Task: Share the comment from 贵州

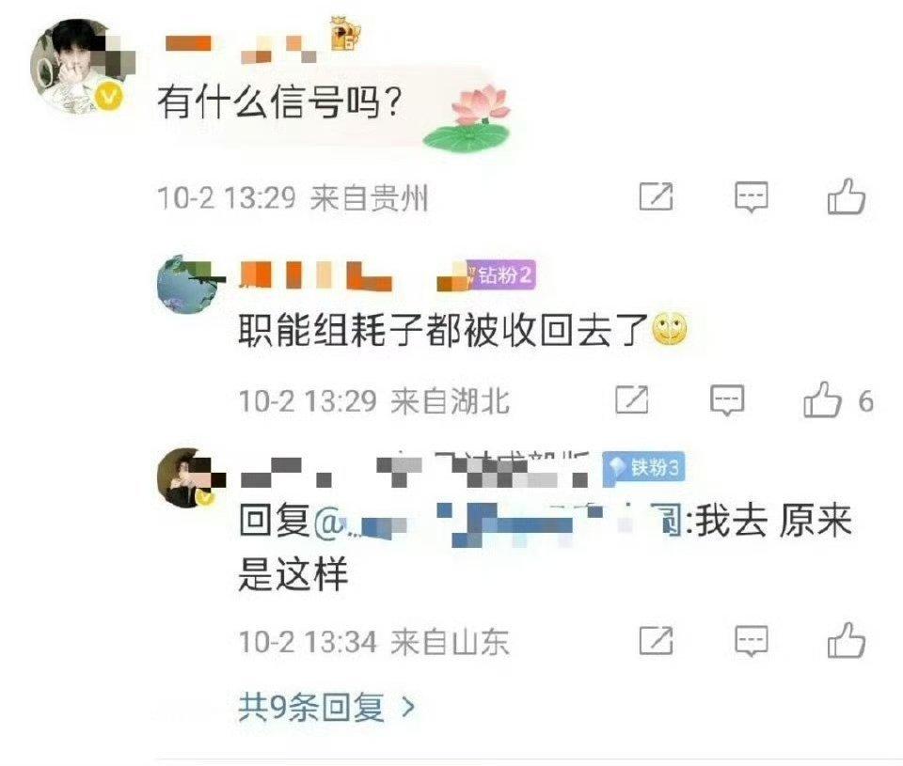Action: (x=656, y=196)
